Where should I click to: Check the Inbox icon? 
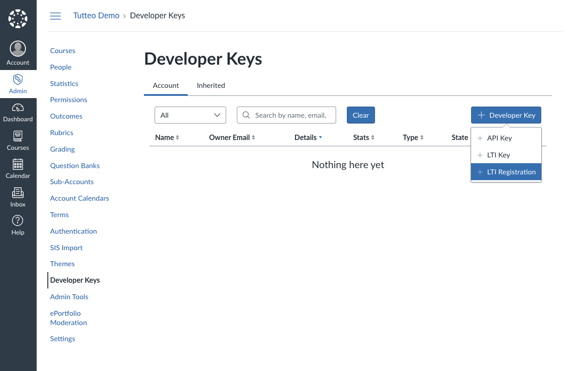pos(18,193)
